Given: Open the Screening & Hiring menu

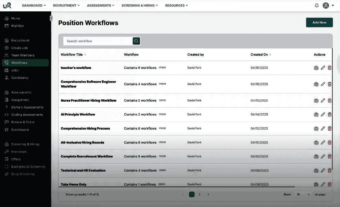Looking at the screenshot, I should pyautogui.click(x=140, y=5).
